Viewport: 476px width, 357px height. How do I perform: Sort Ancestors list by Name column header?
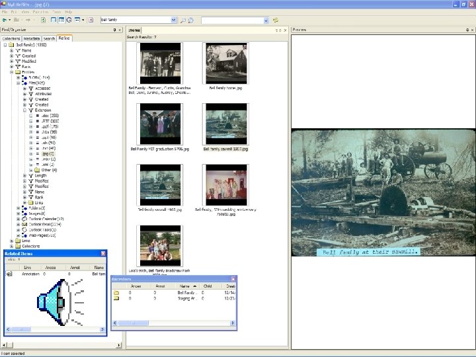pos(185,286)
